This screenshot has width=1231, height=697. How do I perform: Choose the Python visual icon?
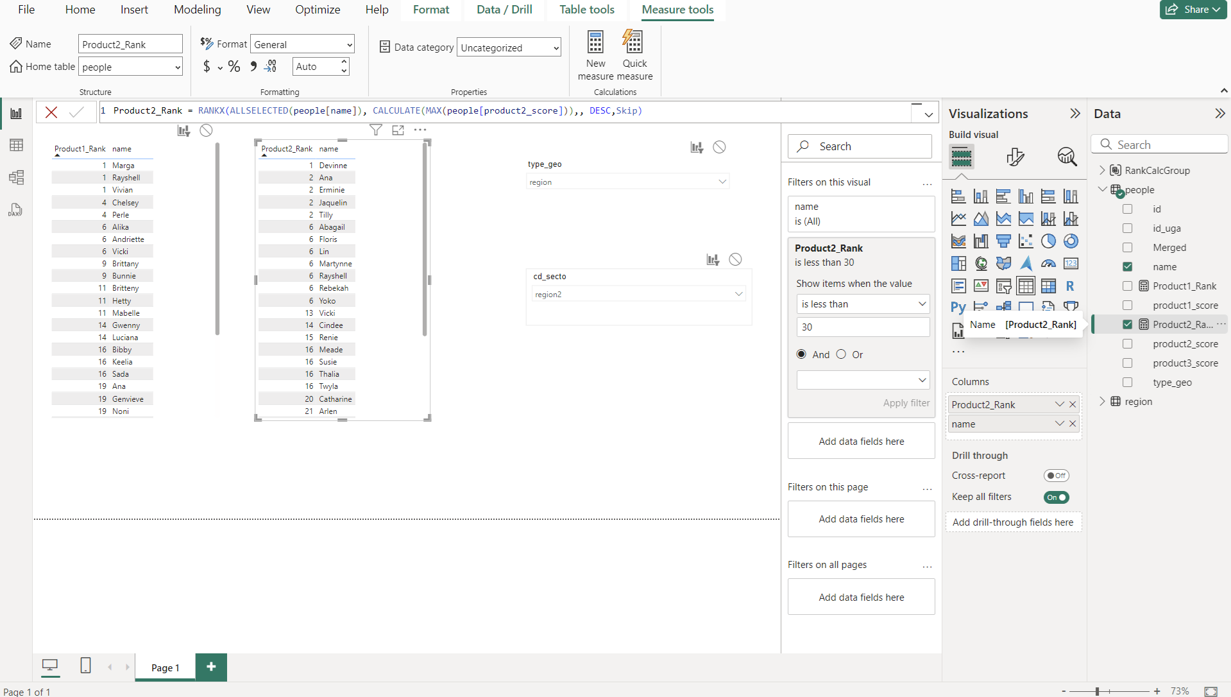tap(958, 307)
